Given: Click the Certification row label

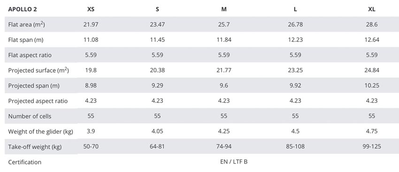Looking at the screenshot, I should [25, 162].
